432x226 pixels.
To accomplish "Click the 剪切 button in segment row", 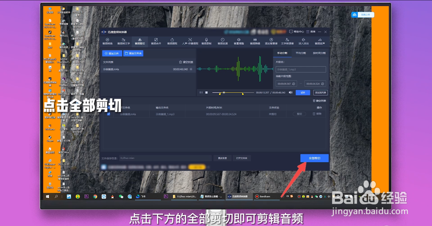I will [x=299, y=114].
